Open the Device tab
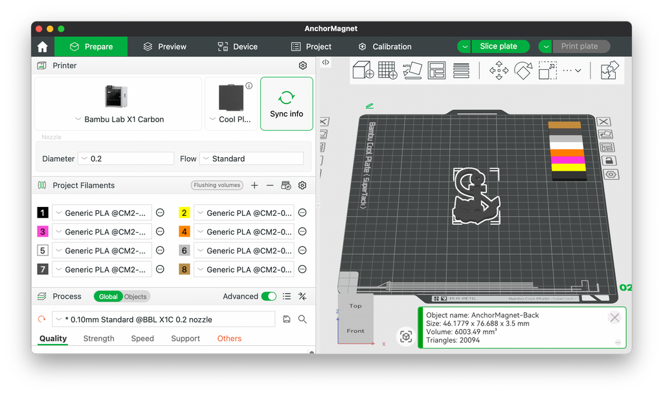663x395 pixels. 237,47
